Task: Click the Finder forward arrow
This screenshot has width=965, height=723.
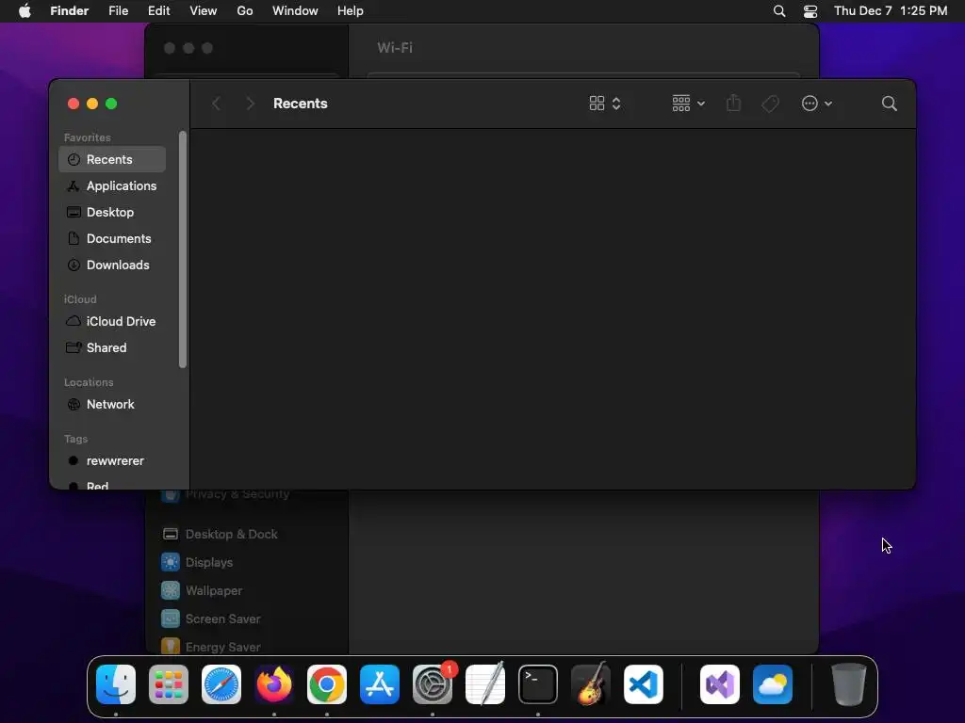Action: click(x=250, y=104)
